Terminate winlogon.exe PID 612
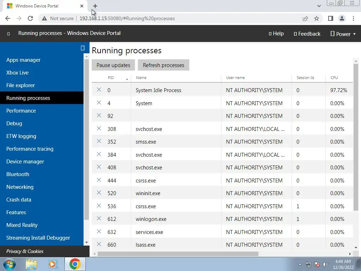The width and height of the screenshot is (361, 271). [99, 218]
